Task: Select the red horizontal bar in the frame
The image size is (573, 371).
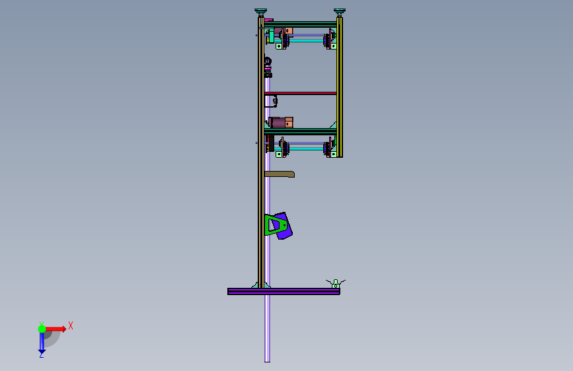Action: point(301,94)
